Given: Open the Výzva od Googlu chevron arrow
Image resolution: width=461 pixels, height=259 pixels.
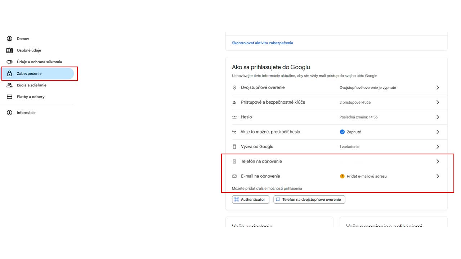Looking at the screenshot, I should [x=438, y=147].
